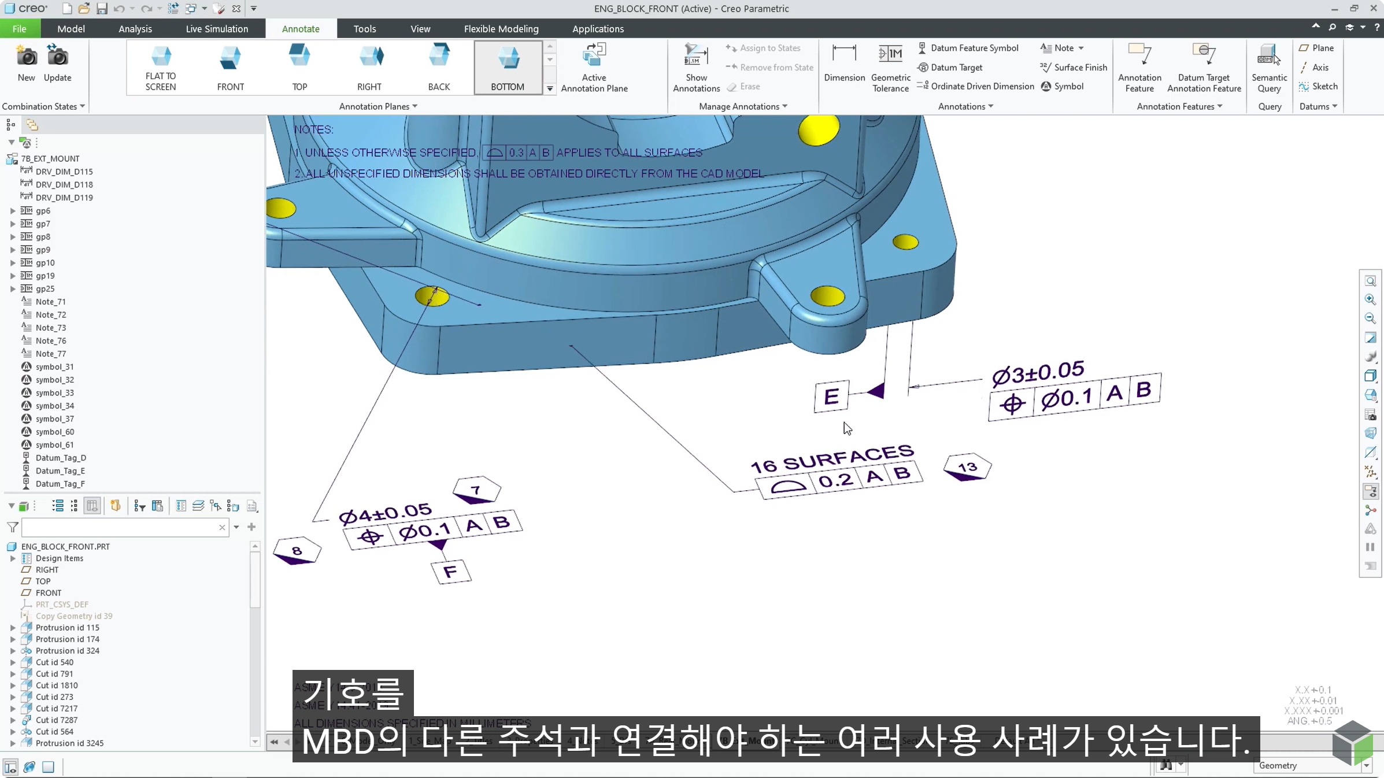Open Active Annotation Plane tool
The image size is (1384, 778).
click(594, 68)
